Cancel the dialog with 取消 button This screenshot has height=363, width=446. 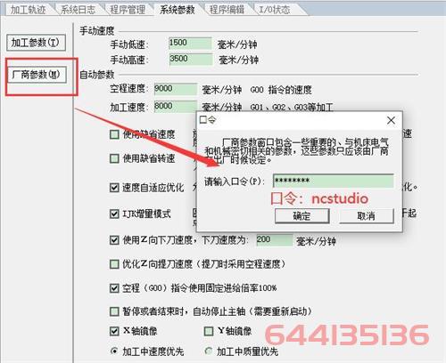367,216
